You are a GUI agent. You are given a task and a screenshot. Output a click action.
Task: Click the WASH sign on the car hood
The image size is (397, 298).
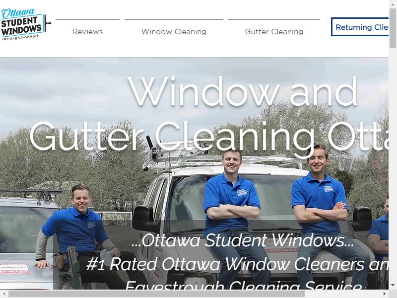[14, 269]
